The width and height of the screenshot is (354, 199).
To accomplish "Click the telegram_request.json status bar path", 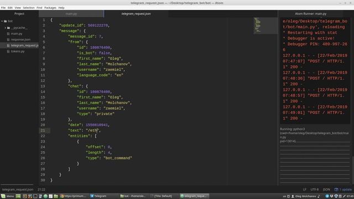I will pos(18,190).
